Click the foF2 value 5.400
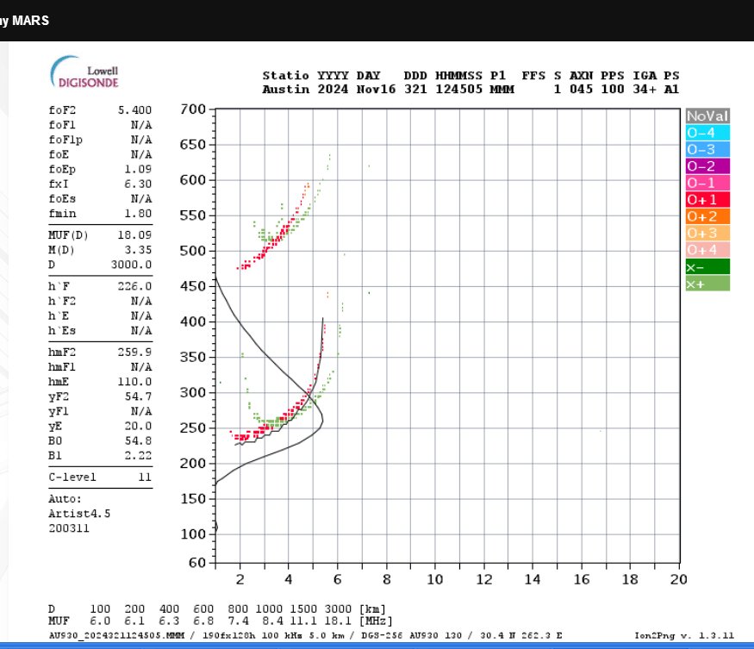 pos(134,110)
